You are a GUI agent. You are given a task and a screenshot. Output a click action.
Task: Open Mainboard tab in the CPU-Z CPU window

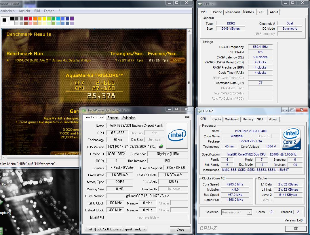click(232, 119)
